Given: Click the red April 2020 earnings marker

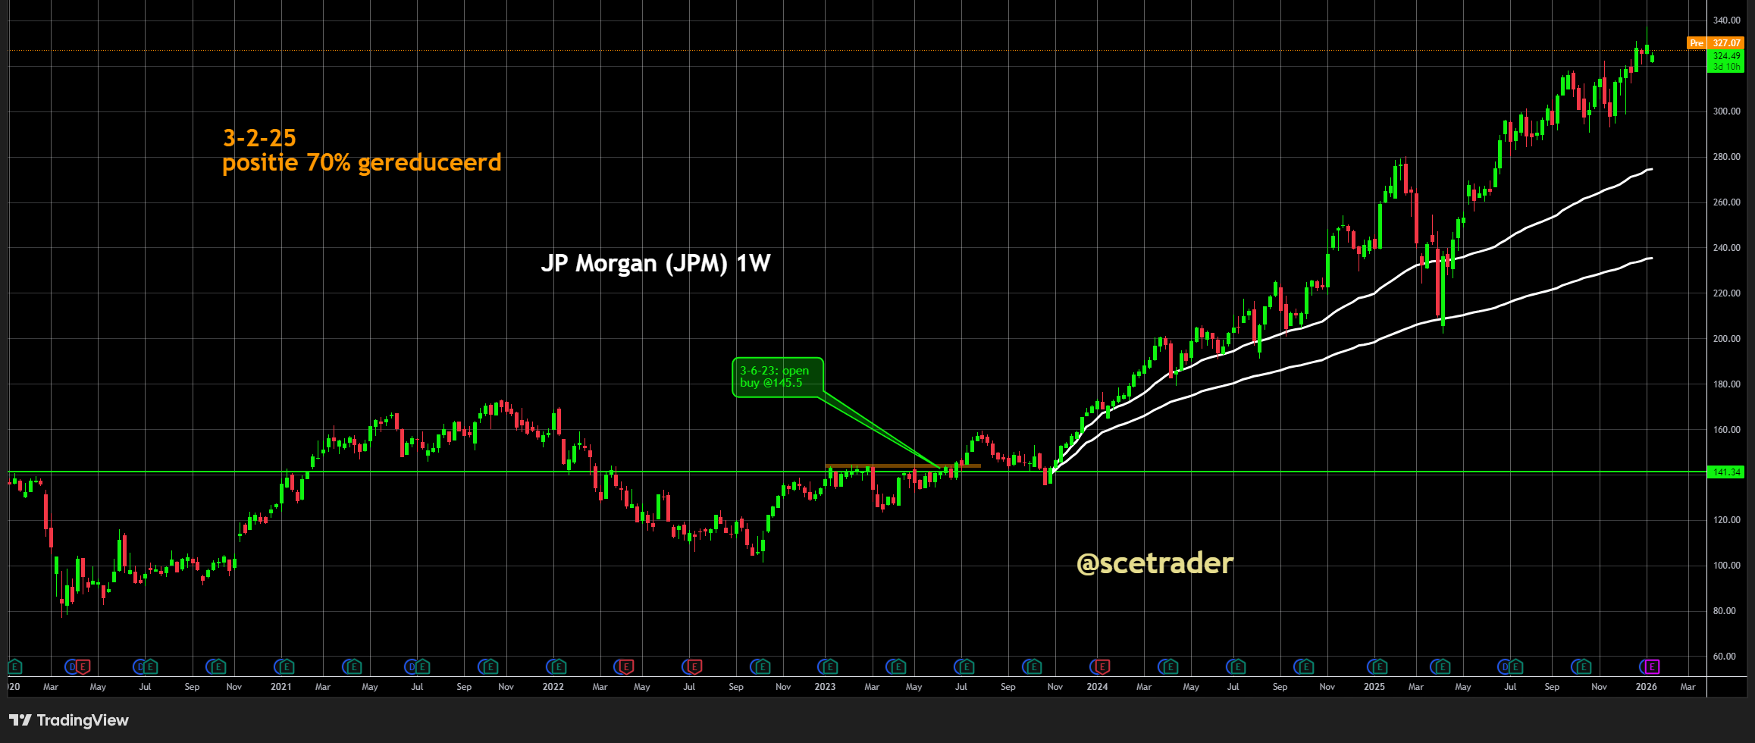Looking at the screenshot, I should pos(83,667).
